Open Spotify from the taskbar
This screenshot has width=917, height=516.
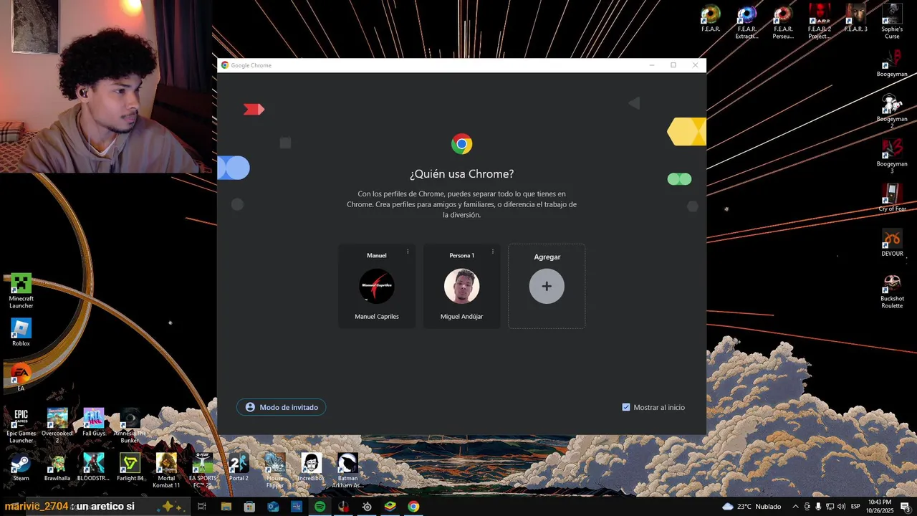click(320, 507)
